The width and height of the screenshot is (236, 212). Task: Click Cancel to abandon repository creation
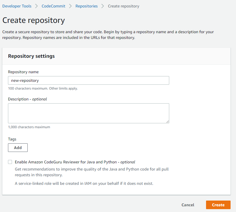pyautogui.click(x=187, y=205)
